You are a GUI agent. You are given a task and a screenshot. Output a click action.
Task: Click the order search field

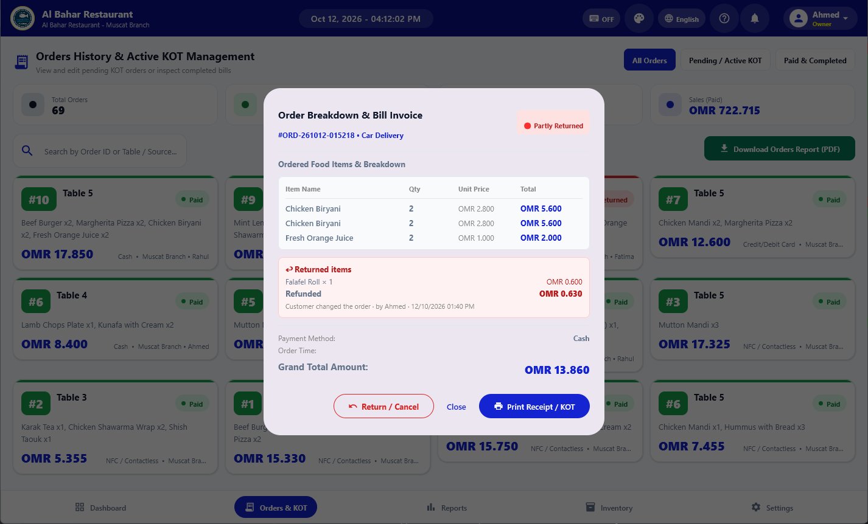100,151
